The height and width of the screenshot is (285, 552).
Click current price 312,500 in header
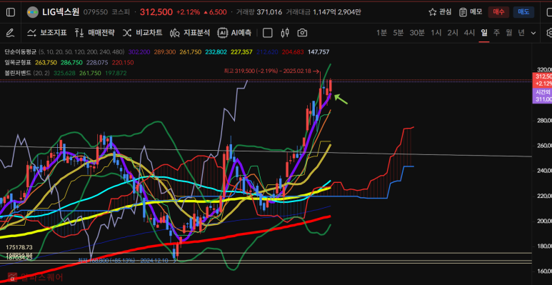pos(156,12)
